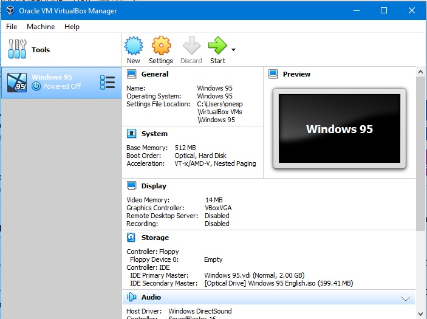Maximize the VirtualBox Manager window
The height and width of the screenshot is (319, 427).
384,10
